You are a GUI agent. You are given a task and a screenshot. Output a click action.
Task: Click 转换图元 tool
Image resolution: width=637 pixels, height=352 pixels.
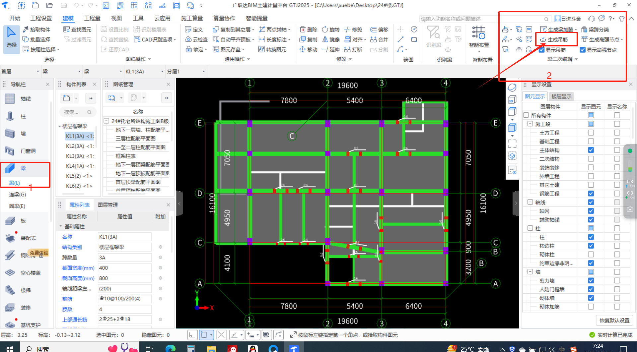[272, 49]
